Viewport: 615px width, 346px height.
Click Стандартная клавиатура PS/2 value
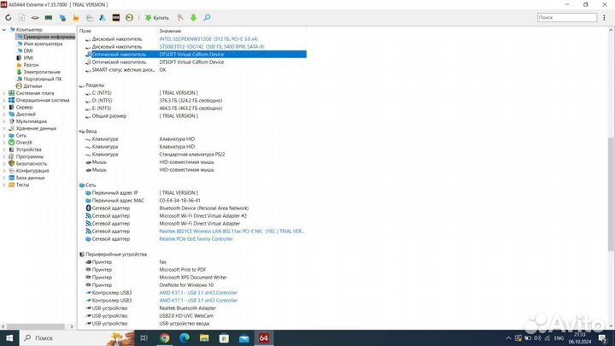[192, 155]
